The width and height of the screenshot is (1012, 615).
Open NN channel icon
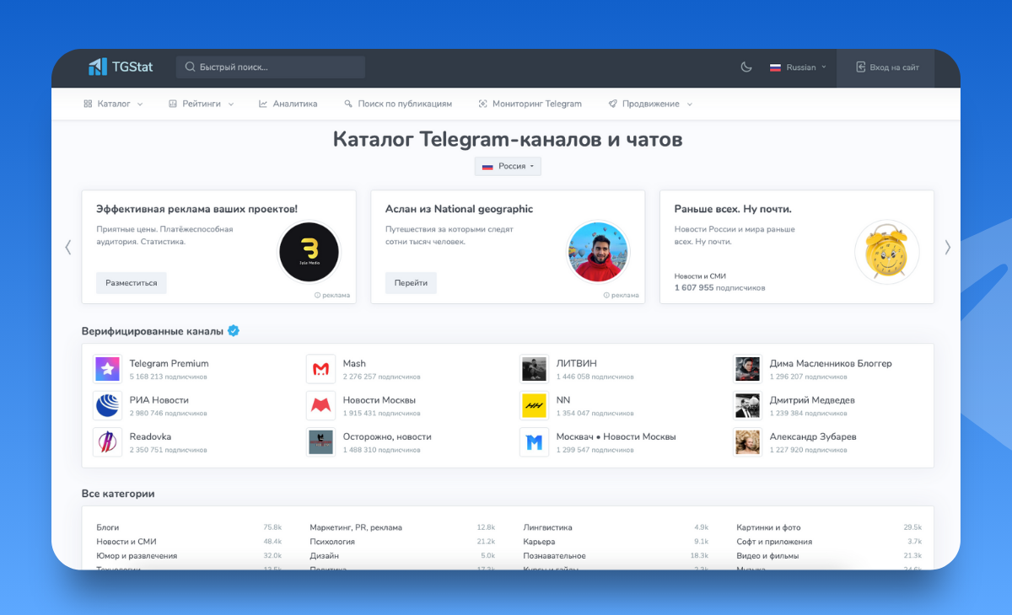[x=535, y=405]
